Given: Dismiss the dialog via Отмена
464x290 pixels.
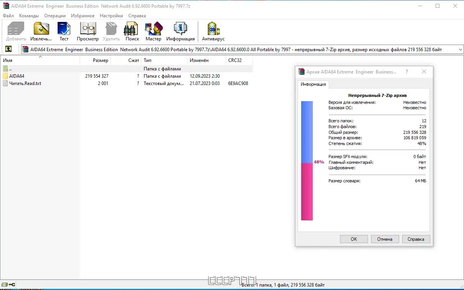Looking at the screenshot, I should point(385,239).
